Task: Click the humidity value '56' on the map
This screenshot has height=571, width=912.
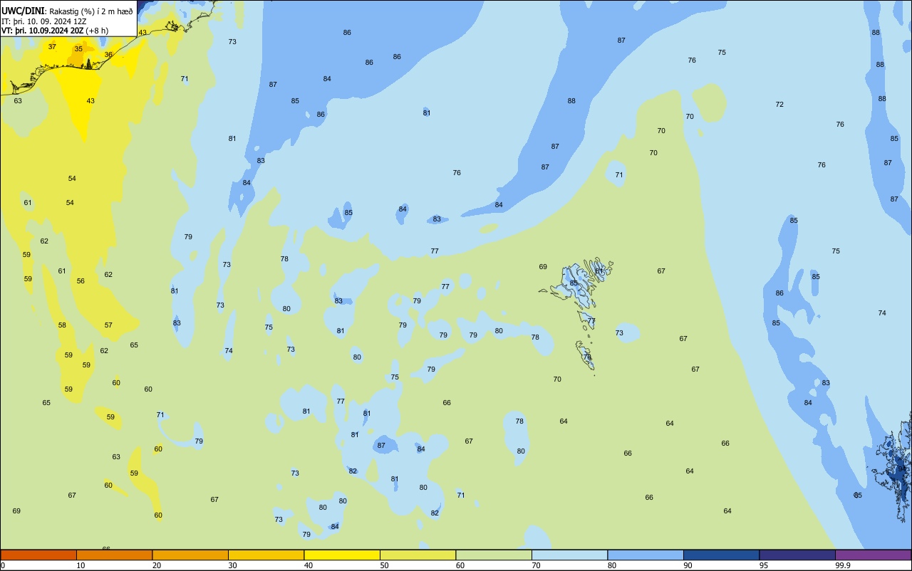Action: click(x=81, y=281)
